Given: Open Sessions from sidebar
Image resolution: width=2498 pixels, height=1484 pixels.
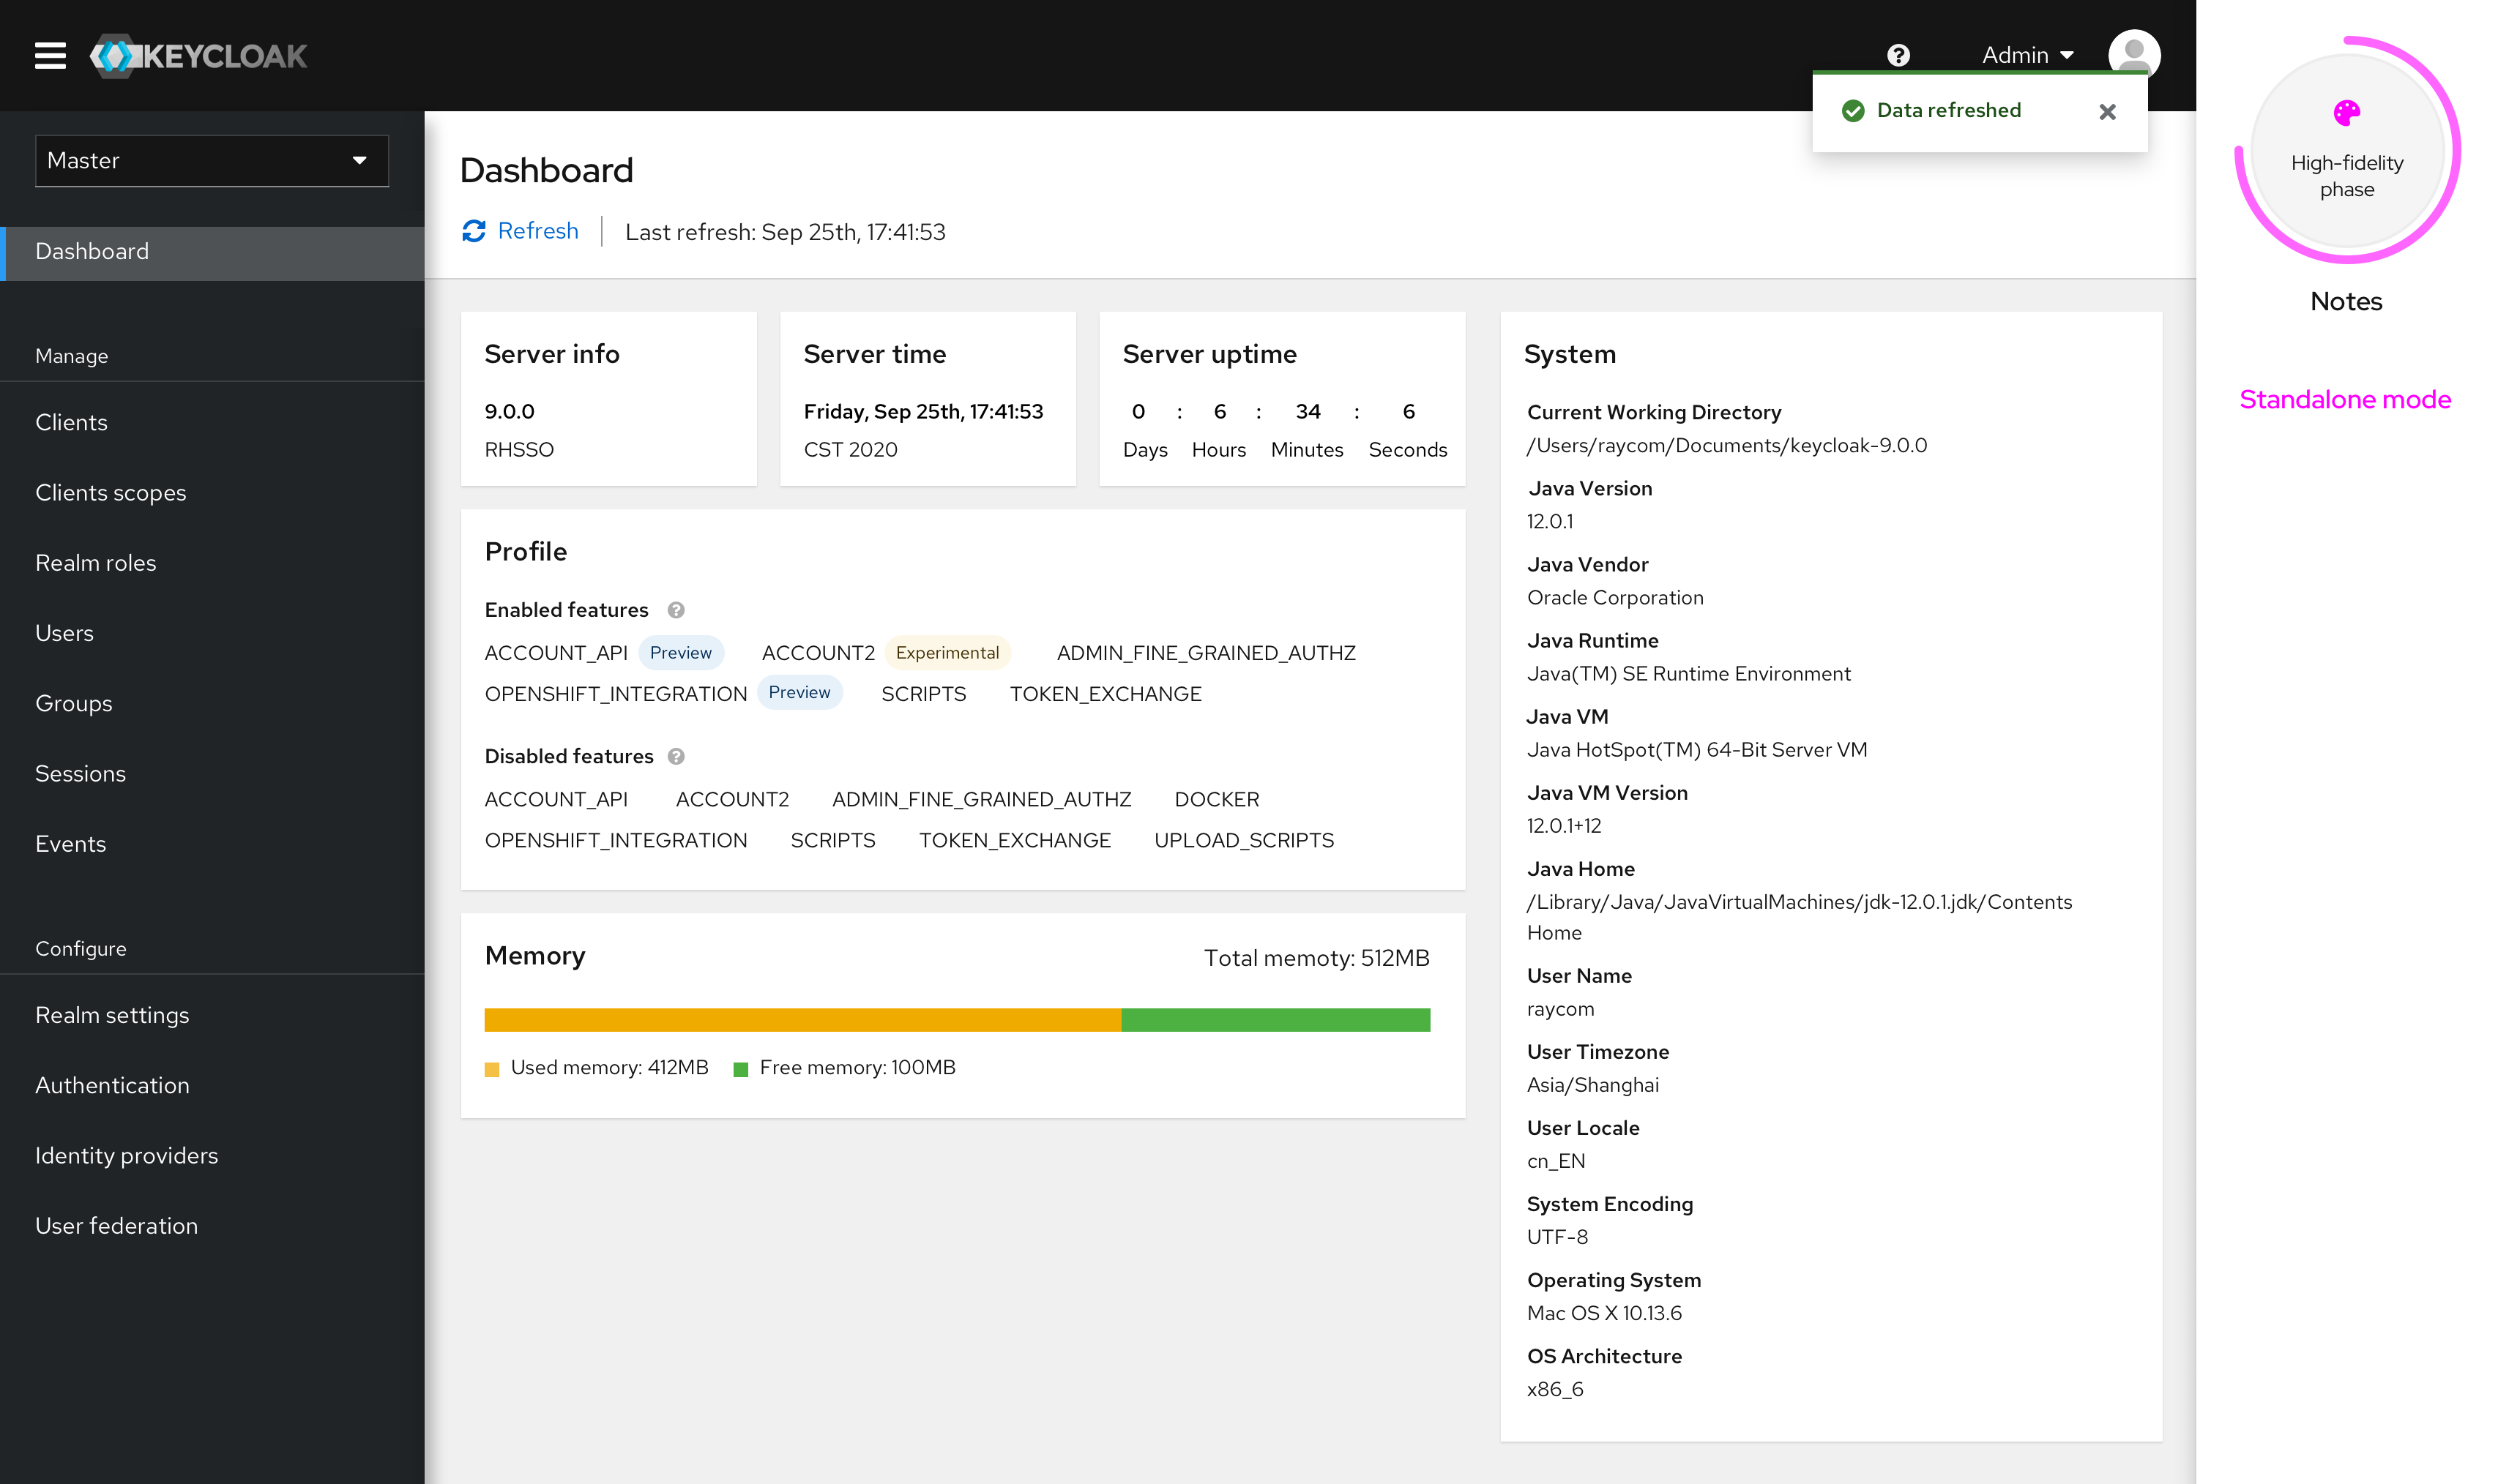Looking at the screenshot, I should [x=81, y=773].
